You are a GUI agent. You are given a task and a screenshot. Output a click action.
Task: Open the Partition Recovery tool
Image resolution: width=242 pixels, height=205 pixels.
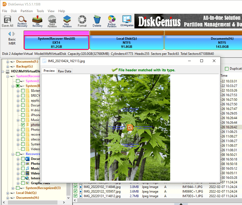point(22,21)
